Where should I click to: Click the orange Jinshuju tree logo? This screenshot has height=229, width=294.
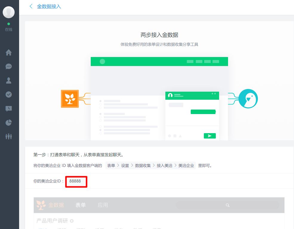(70, 99)
